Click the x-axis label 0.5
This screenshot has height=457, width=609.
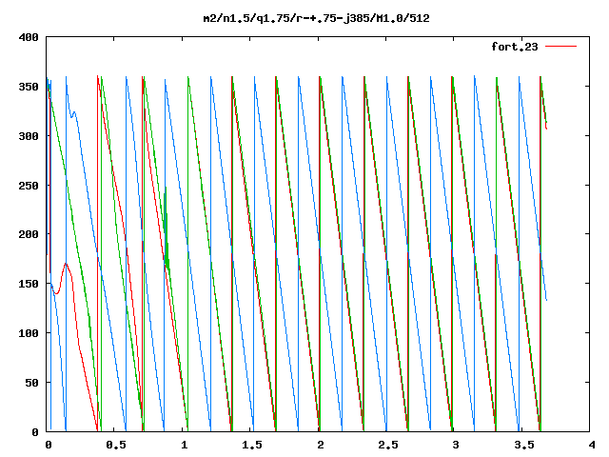coord(116,445)
